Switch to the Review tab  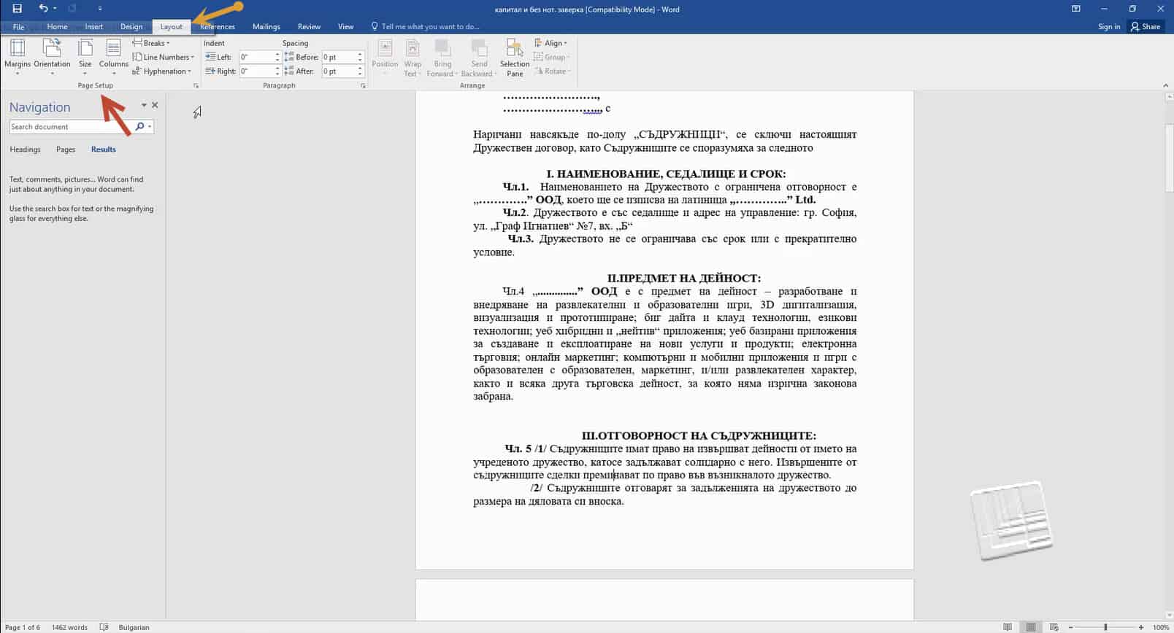309,27
